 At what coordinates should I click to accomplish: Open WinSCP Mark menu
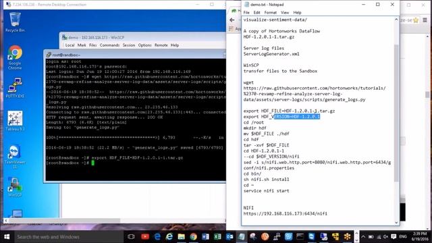(82, 45)
